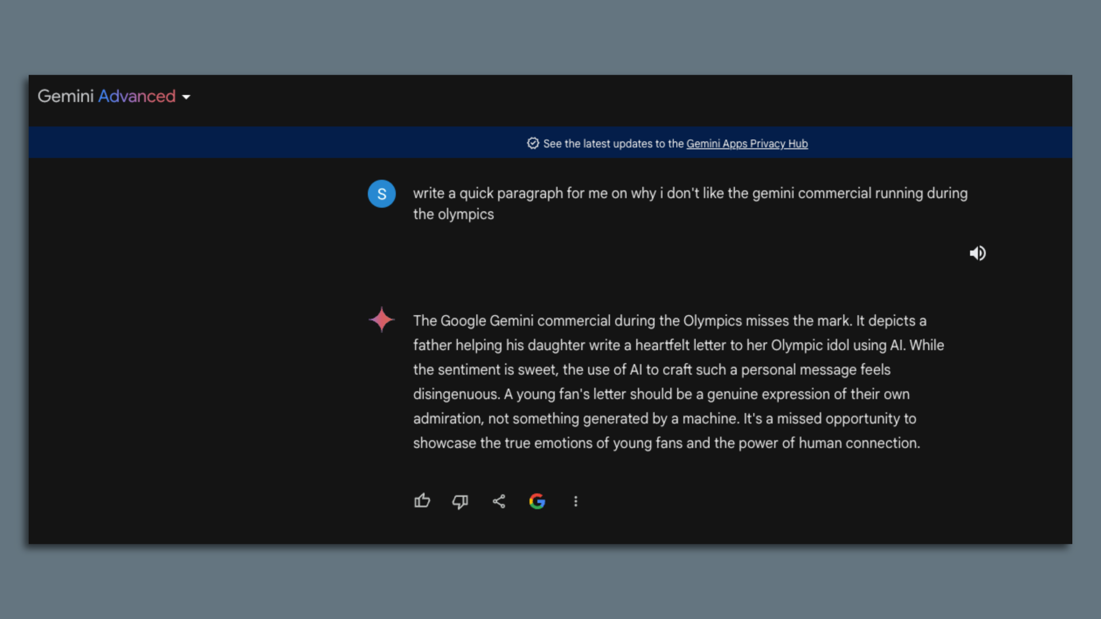Verify the response with Google search
Image resolution: width=1101 pixels, height=619 pixels.
[537, 501]
